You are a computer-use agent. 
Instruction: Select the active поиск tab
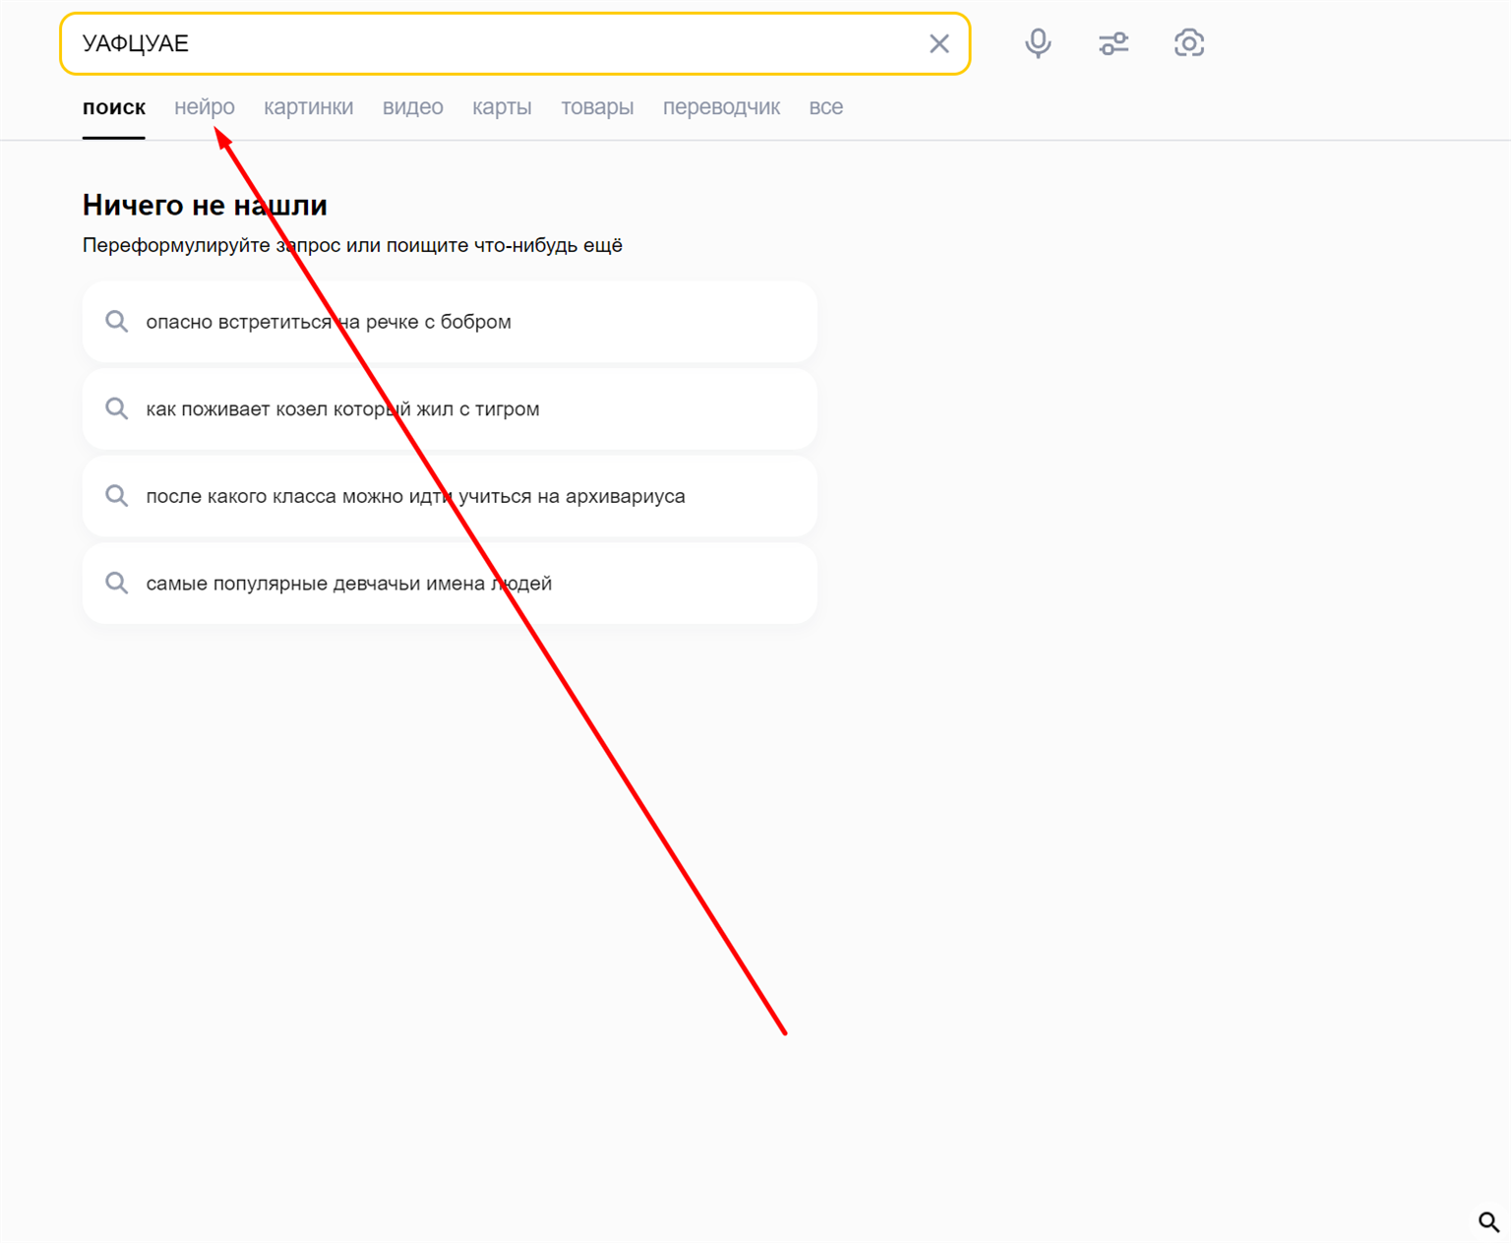coord(114,107)
